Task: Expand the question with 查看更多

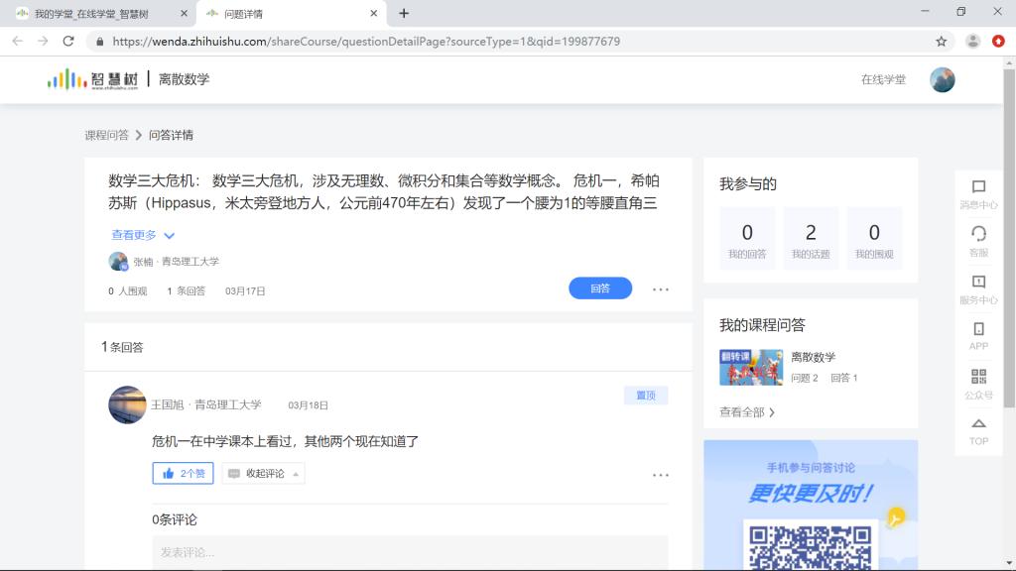Action: [x=143, y=236]
